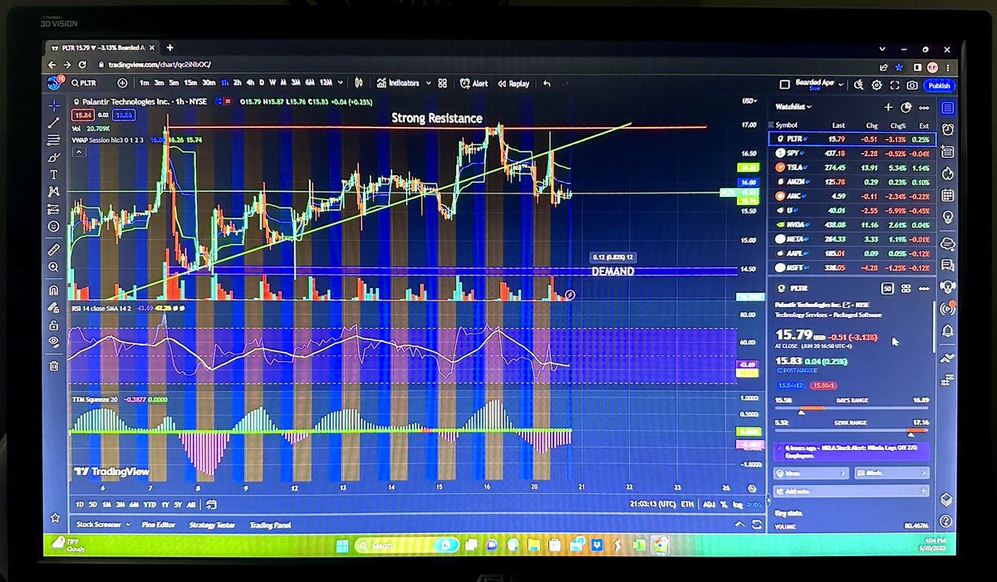Open the Help Center question-mark icon
997x582 pixels.
946,521
